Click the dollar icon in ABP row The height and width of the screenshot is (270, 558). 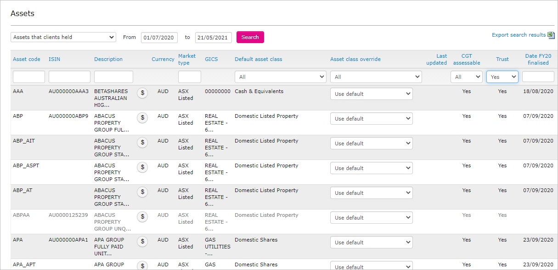pos(142,118)
